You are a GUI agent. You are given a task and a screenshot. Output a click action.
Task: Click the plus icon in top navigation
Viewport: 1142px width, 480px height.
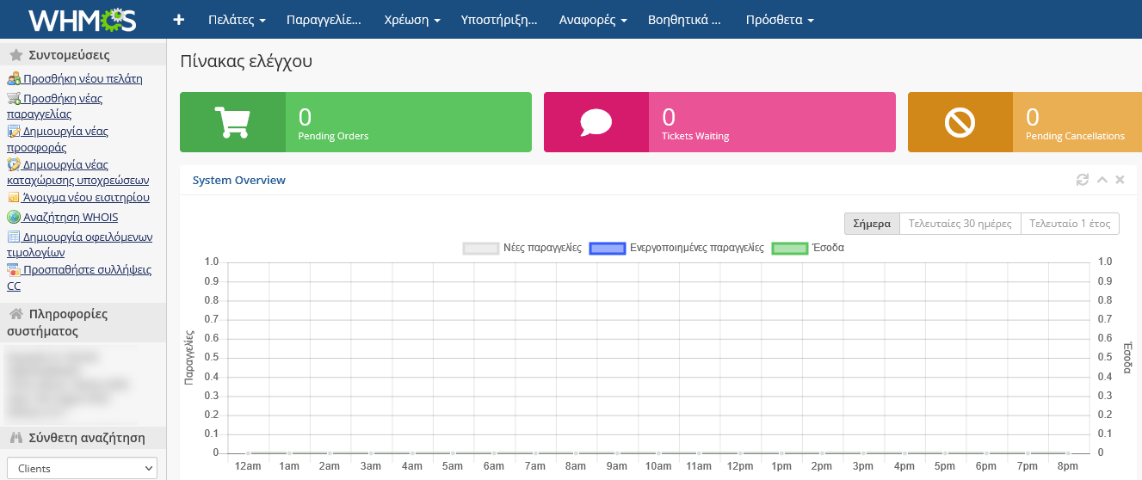point(179,20)
